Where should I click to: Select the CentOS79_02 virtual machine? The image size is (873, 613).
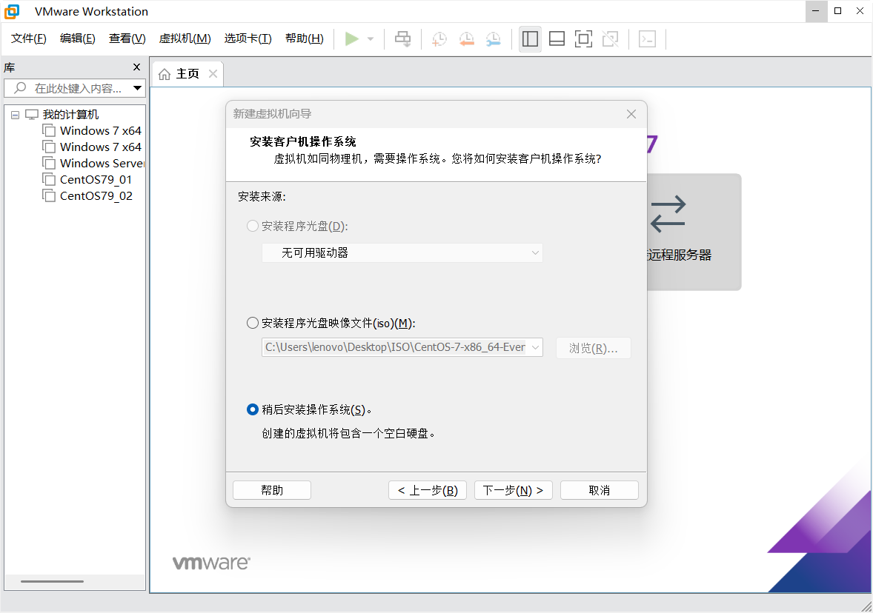point(87,195)
